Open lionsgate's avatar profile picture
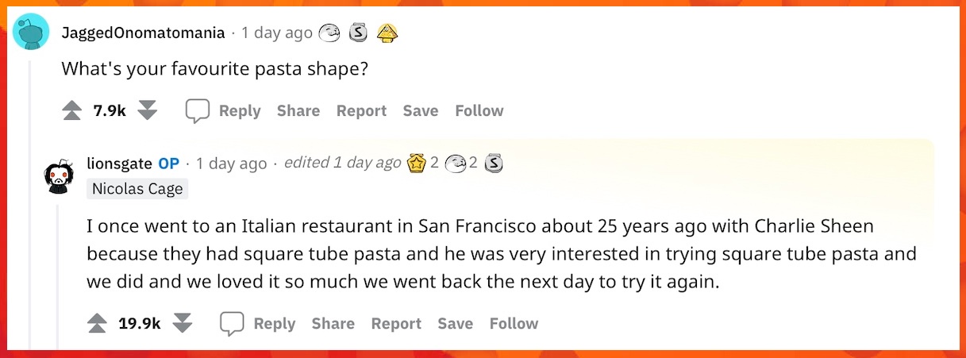The image size is (966, 358). 60,175
